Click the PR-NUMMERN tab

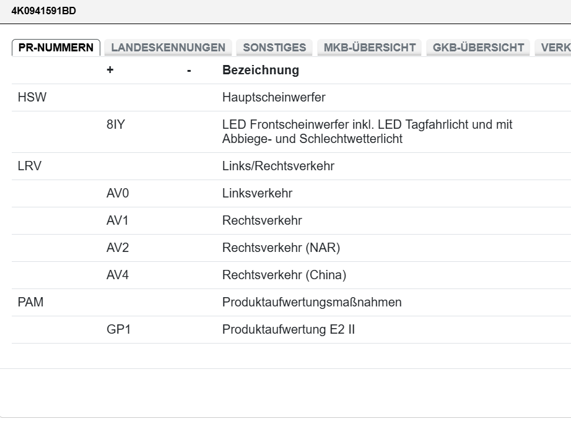56,48
